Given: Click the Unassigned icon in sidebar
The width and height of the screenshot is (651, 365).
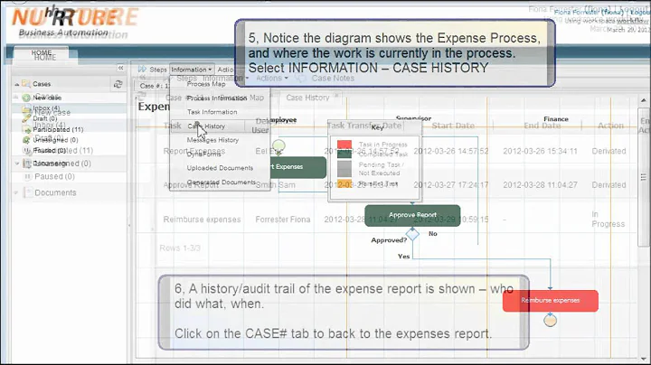Looking at the screenshot, I should pyautogui.click(x=26, y=140).
